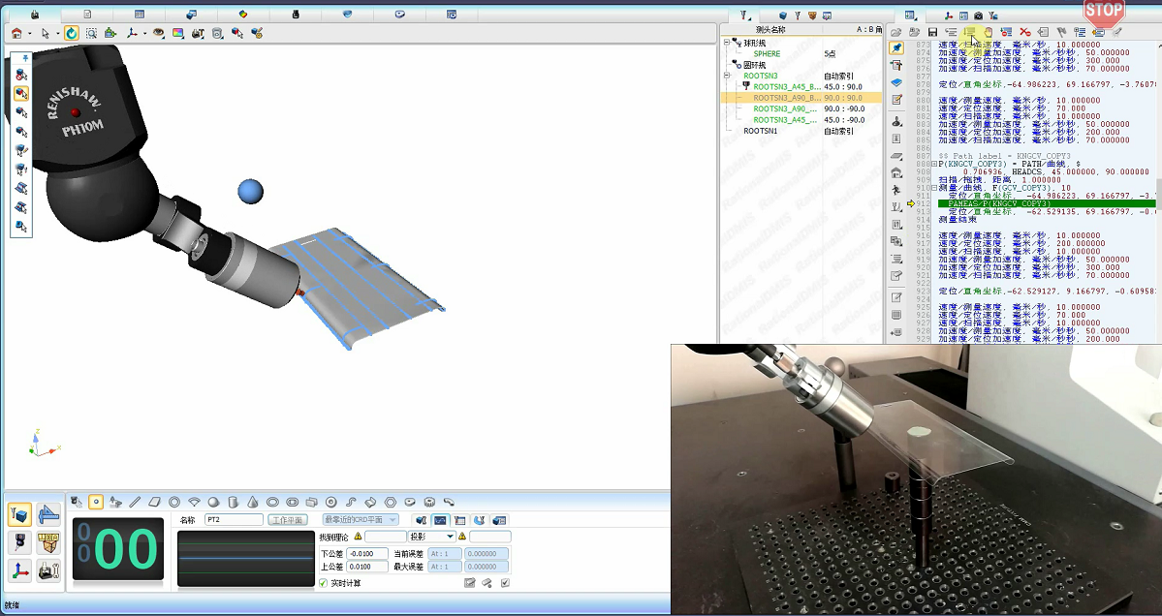Click the zoom-to-window magnifier icon
The width and height of the screenshot is (1162, 616).
point(91,33)
